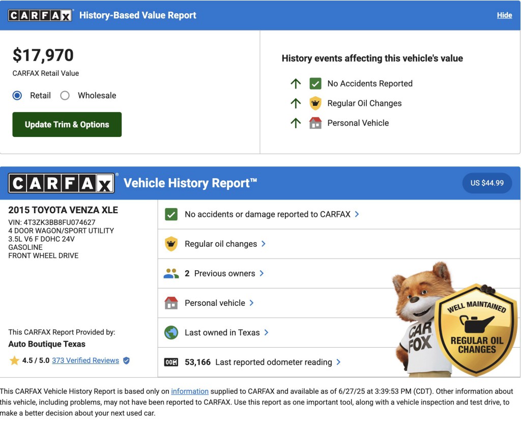Click the History events affecting this vehicle's value heading
This screenshot has height=427, width=521.
pyautogui.click(x=372, y=59)
